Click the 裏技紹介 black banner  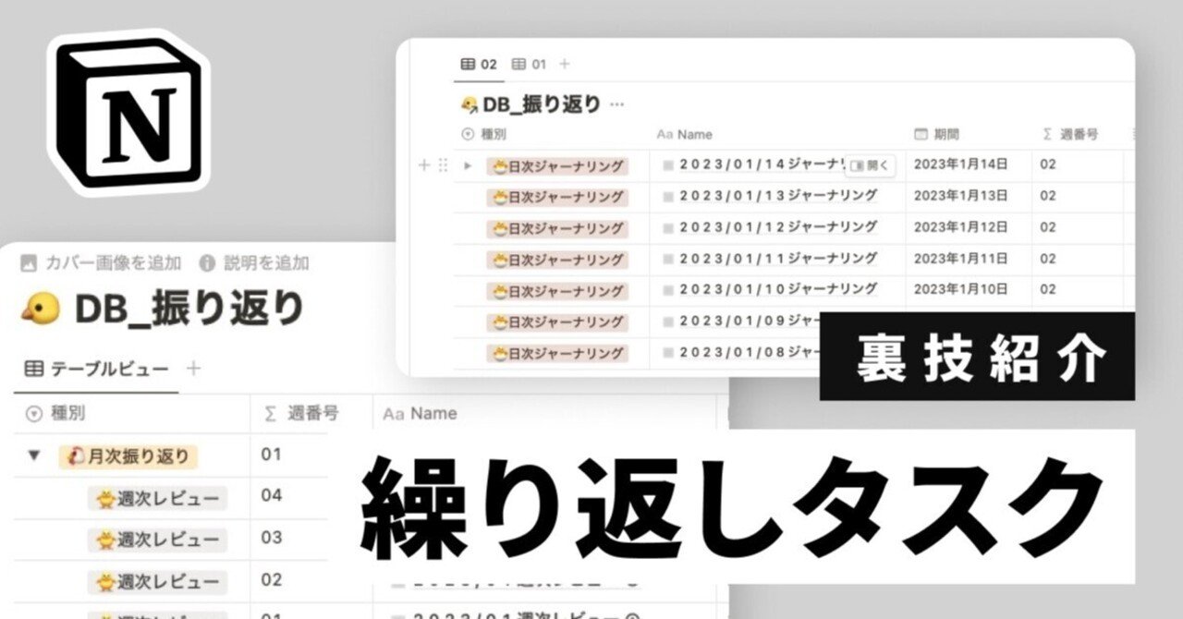point(978,357)
